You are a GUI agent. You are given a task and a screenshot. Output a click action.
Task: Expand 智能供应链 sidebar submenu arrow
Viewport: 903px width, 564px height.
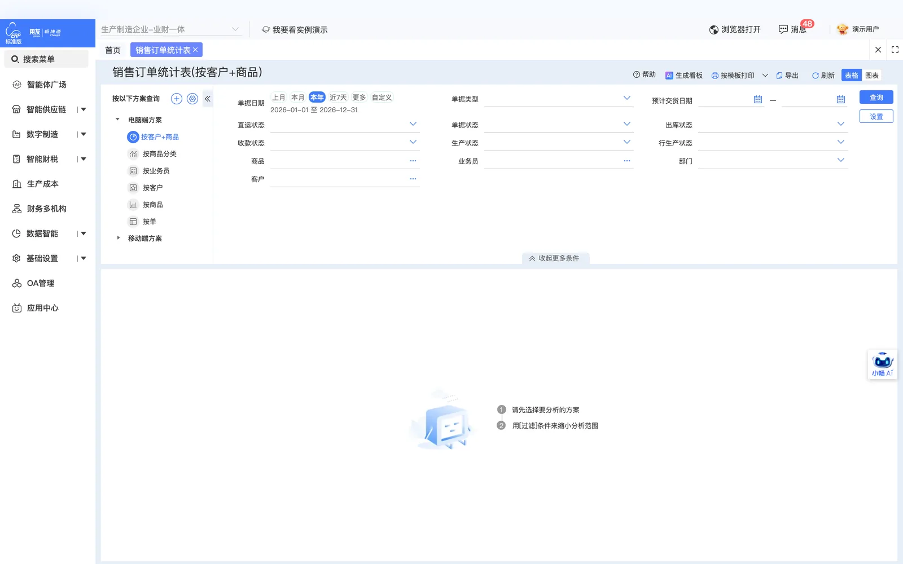point(83,109)
